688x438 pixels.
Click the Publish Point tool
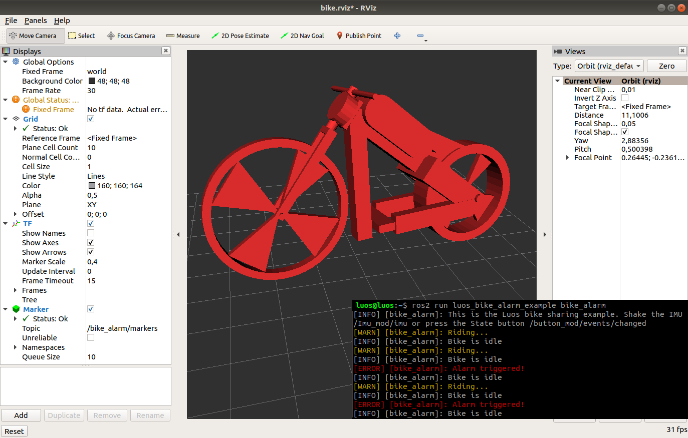click(359, 36)
